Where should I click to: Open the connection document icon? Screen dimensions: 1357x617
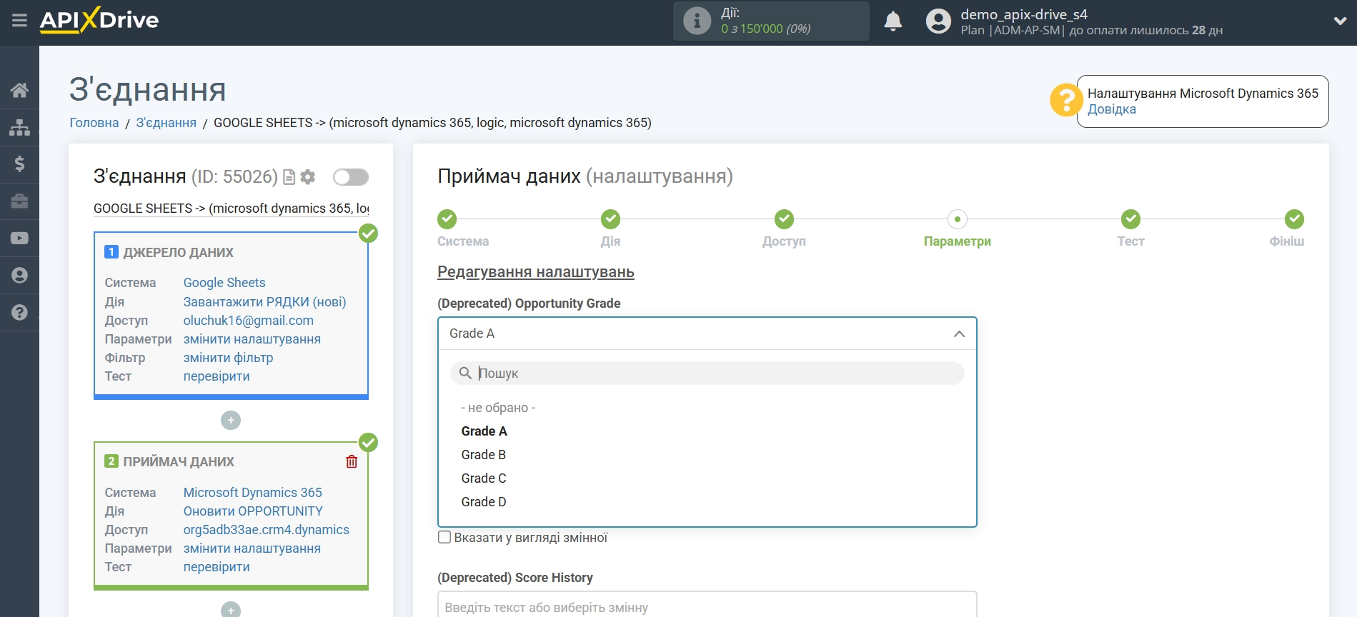pos(289,177)
